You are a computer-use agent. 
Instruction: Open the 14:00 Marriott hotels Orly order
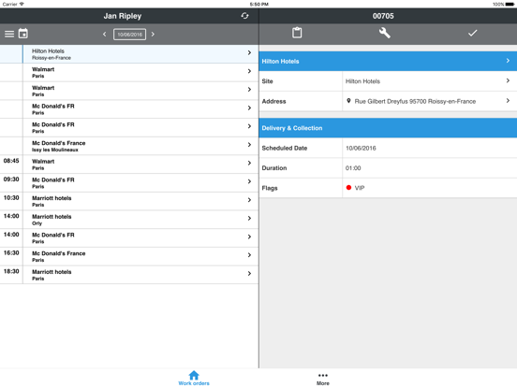(129, 220)
